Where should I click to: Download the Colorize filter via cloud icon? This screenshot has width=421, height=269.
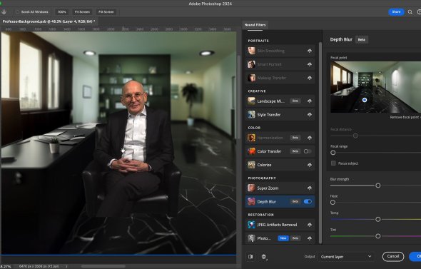(309, 165)
